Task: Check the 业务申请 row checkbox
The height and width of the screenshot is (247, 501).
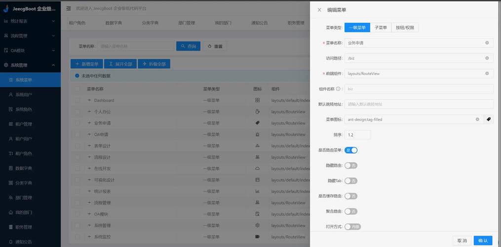Action: pos(77,123)
